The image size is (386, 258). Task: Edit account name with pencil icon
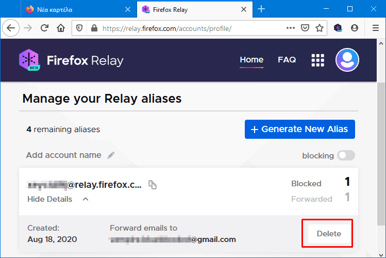click(111, 155)
